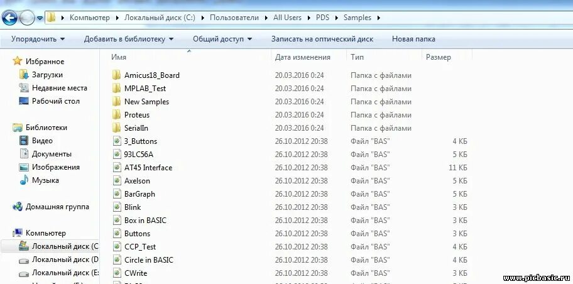The height and width of the screenshot is (284, 573).
Task: Click the 11 КБ size value
Action: (x=458, y=168)
